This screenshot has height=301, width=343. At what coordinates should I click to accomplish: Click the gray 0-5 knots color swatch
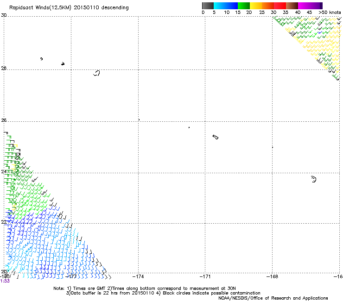208,6
